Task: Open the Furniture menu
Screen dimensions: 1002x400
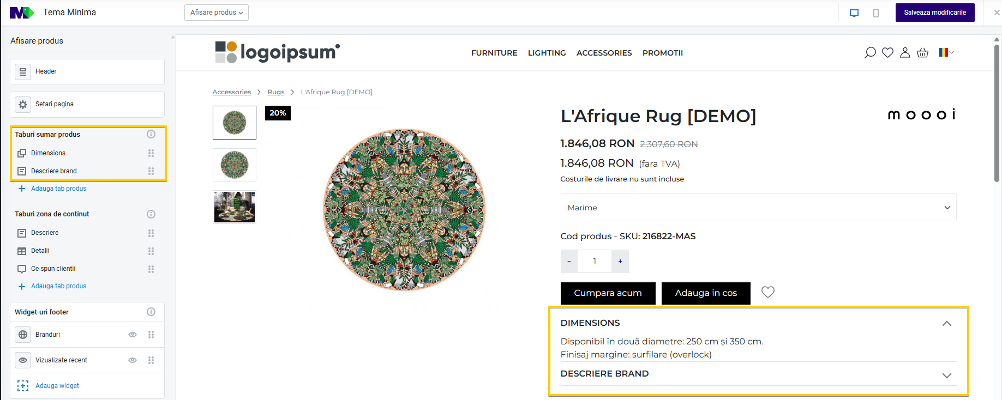Action: 494,53
